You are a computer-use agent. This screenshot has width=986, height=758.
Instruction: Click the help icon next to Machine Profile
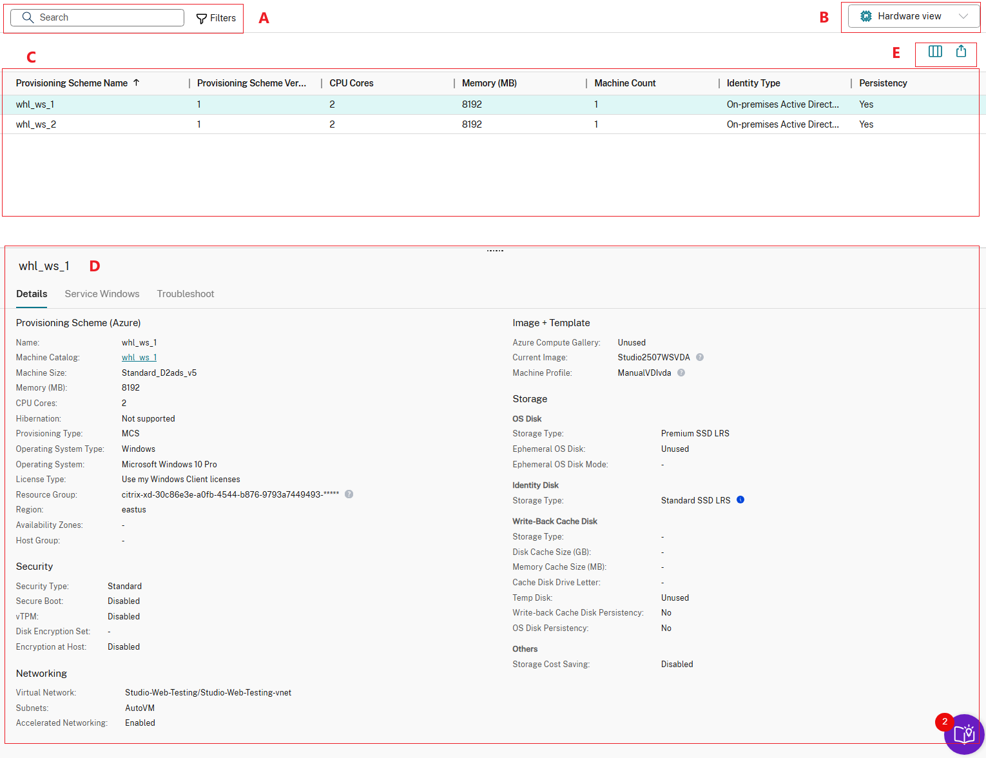681,373
